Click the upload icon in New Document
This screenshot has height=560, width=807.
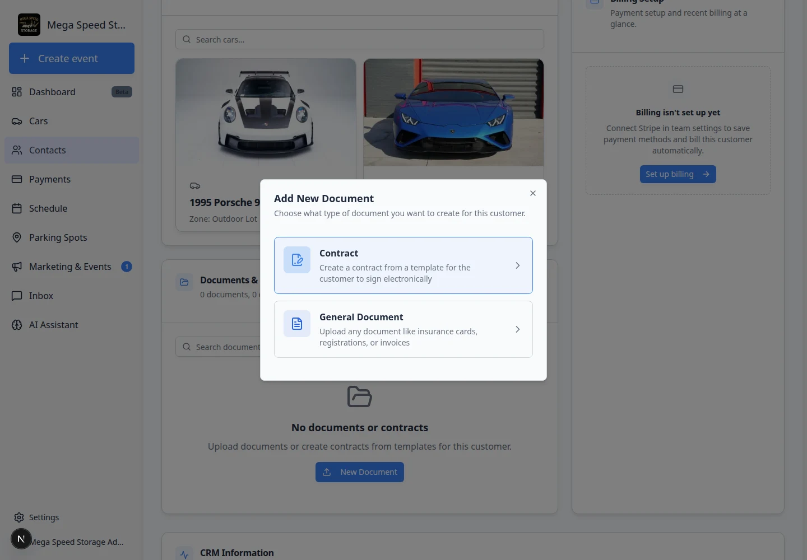pyautogui.click(x=327, y=472)
